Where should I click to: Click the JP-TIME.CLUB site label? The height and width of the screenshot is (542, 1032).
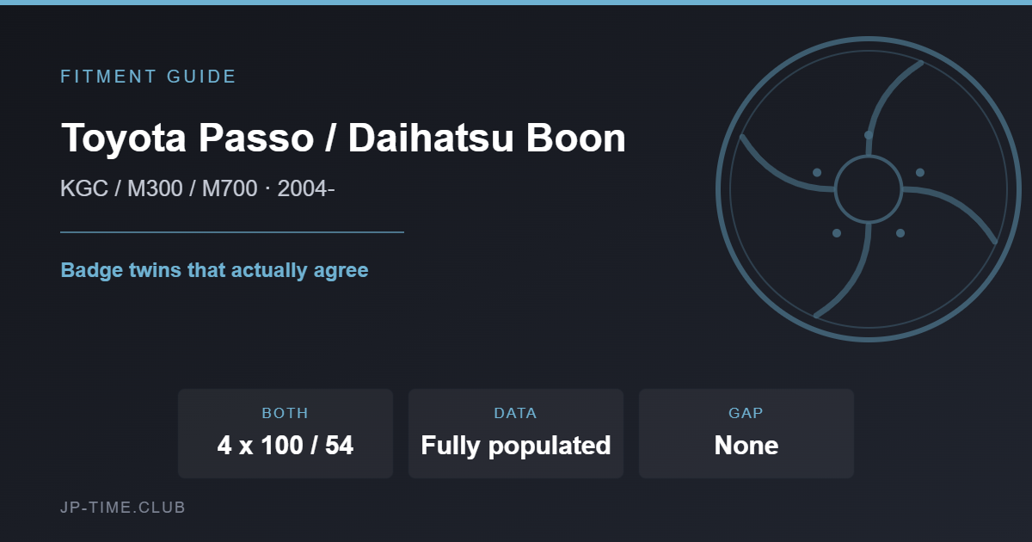pos(123,508)
